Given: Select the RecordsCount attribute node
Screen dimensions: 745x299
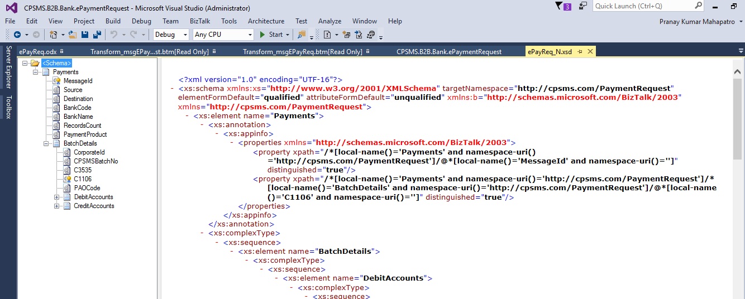Looking at the screenshot, I should click(82, 126).
